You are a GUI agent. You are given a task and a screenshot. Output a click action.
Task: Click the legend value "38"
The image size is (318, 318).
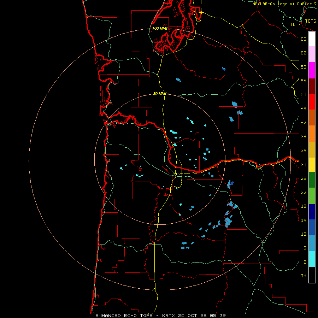click(304, 136)
